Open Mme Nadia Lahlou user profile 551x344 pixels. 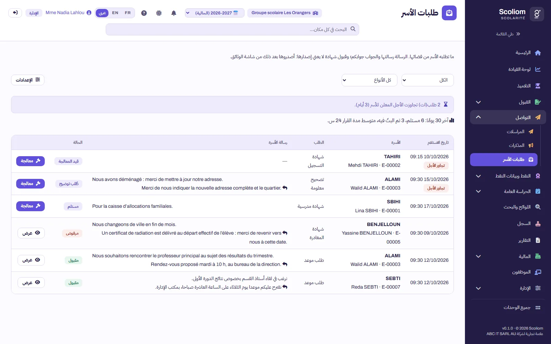coord(69,13)
